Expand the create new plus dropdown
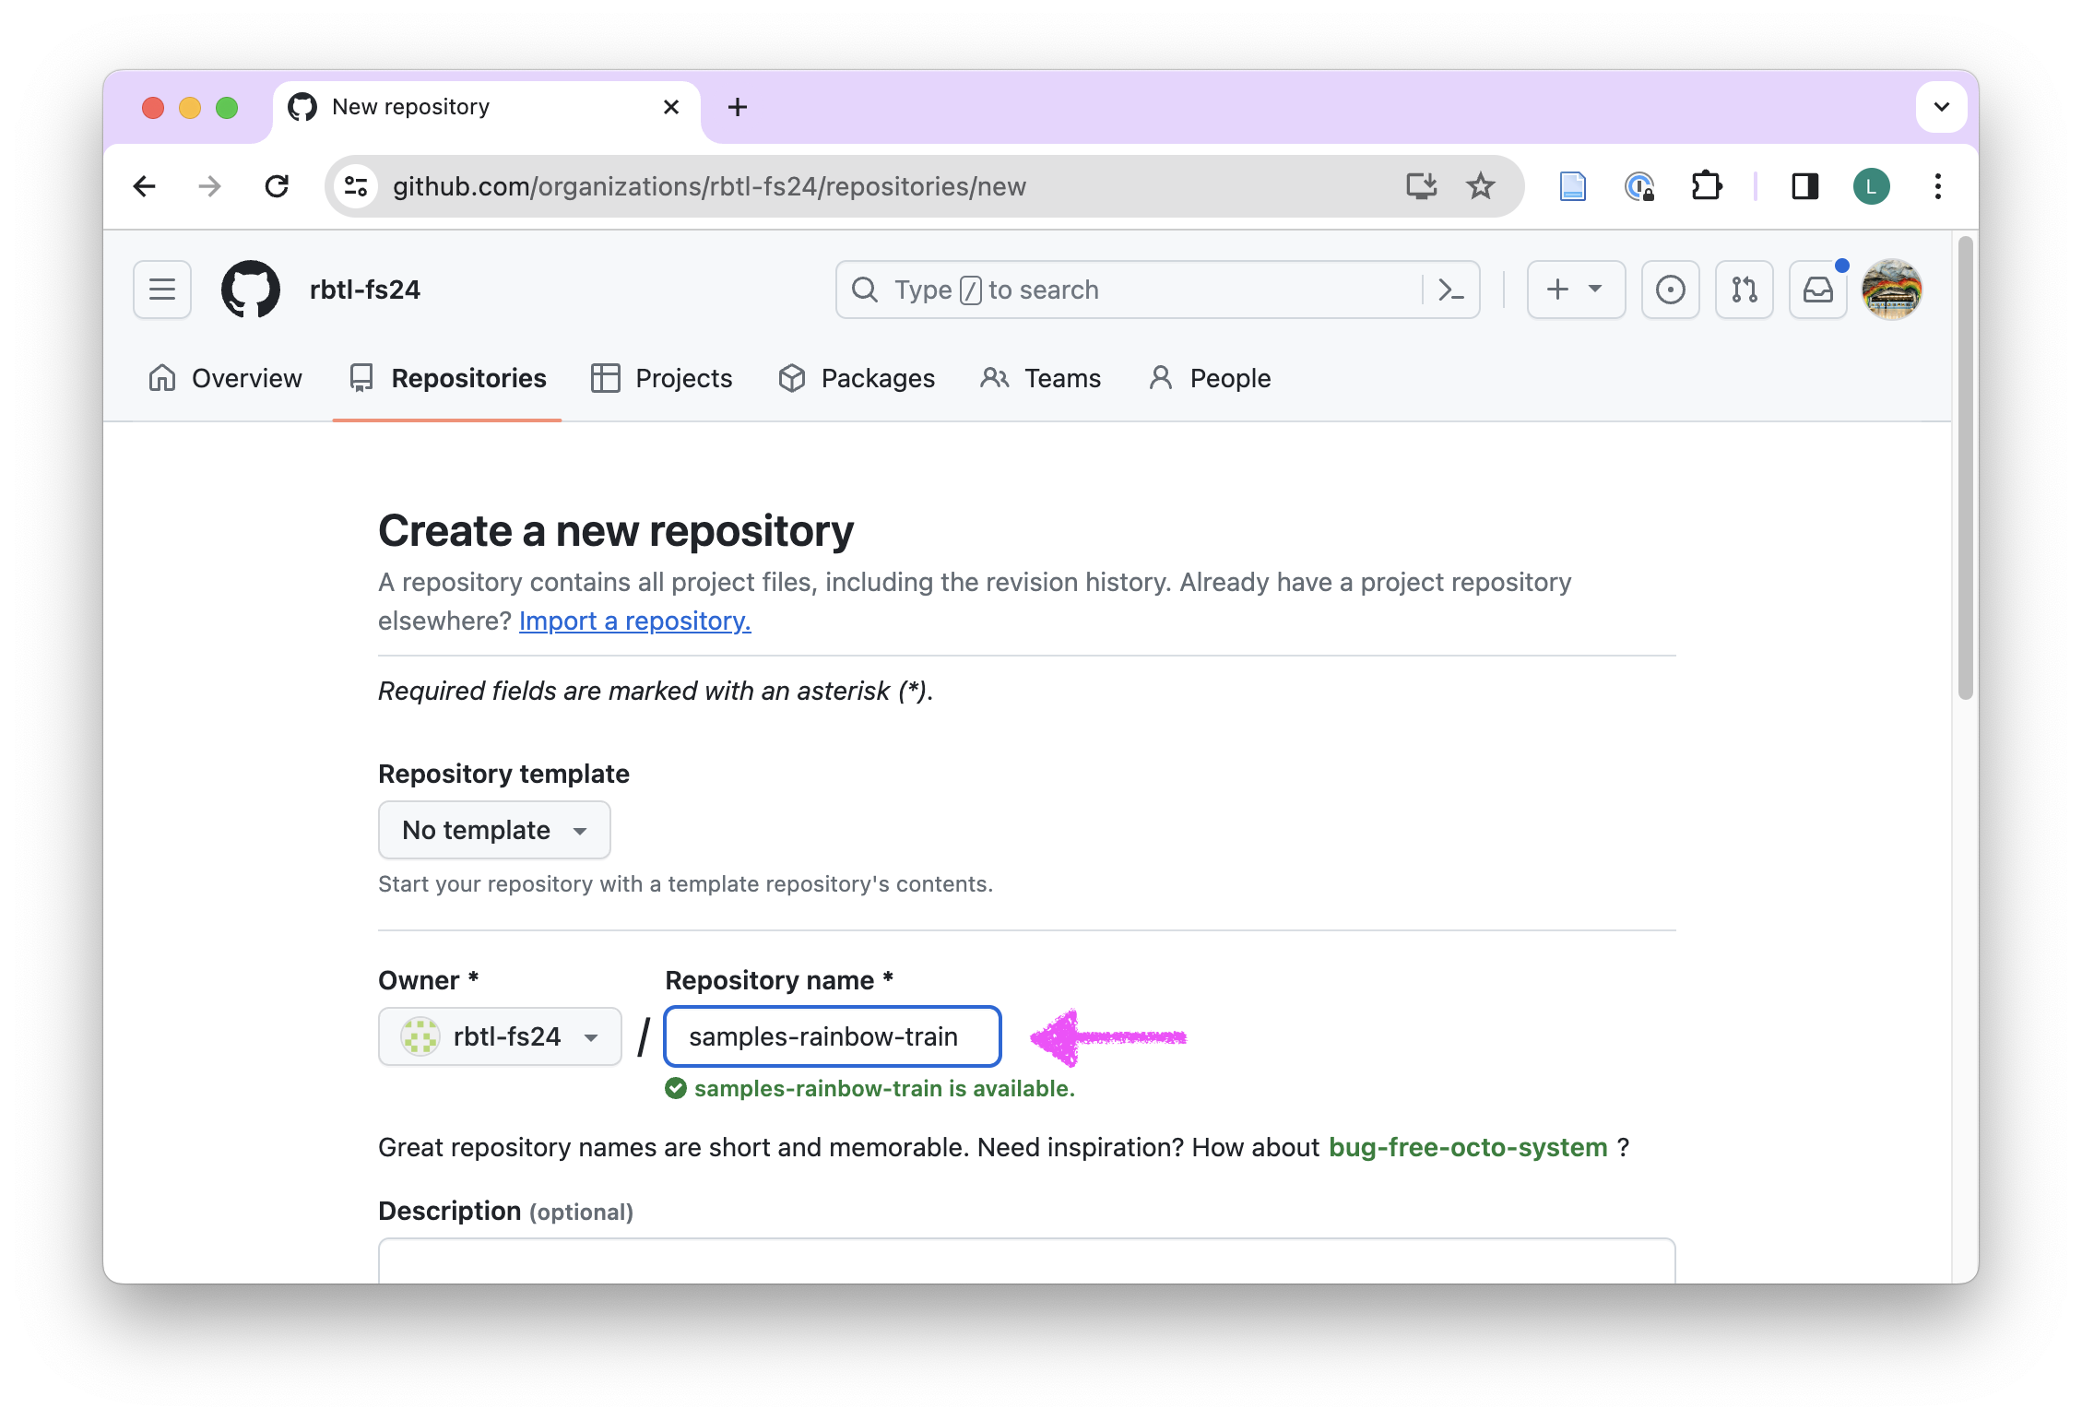Viewport: 2082px width, 1420px height. [x=1576, y=290]
